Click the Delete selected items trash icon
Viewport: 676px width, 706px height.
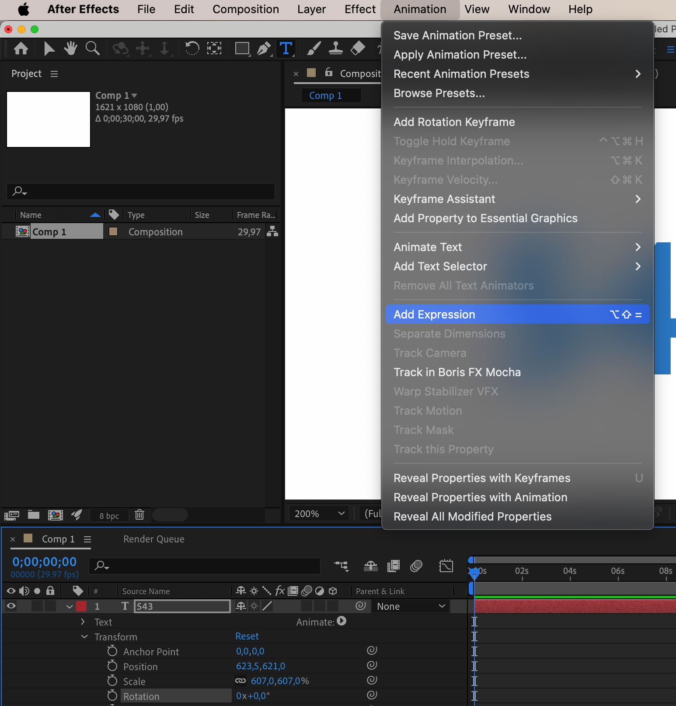point(139,514)
